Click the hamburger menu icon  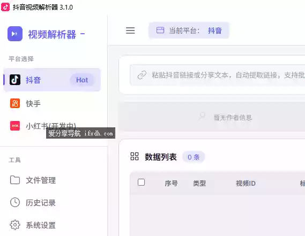130,31
